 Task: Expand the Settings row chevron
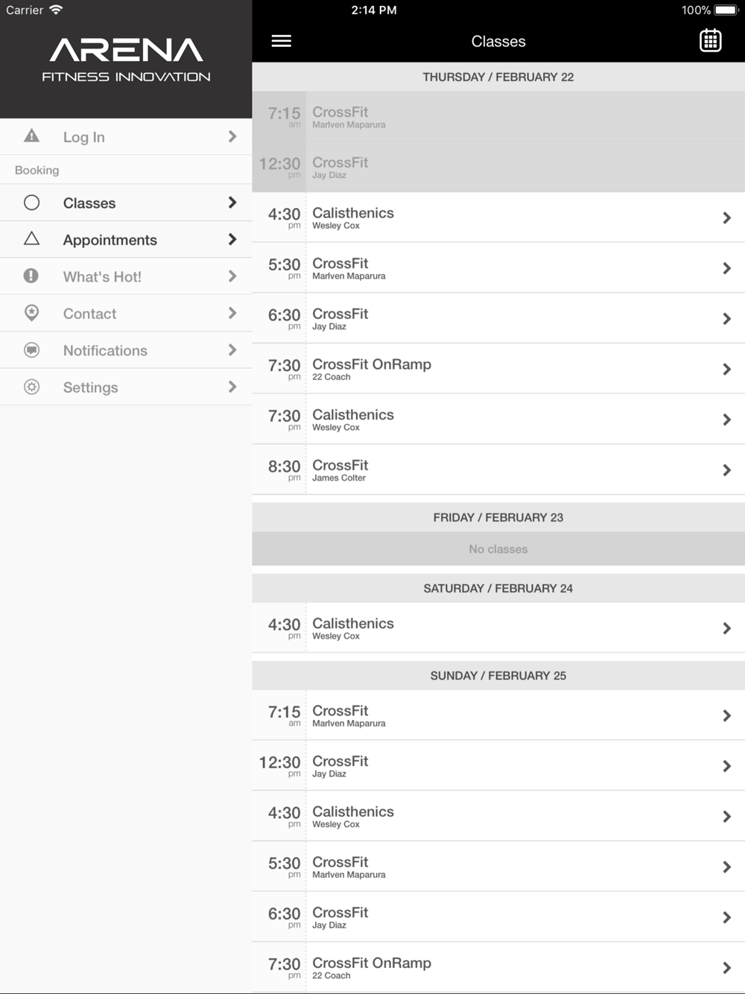[232, 387]
